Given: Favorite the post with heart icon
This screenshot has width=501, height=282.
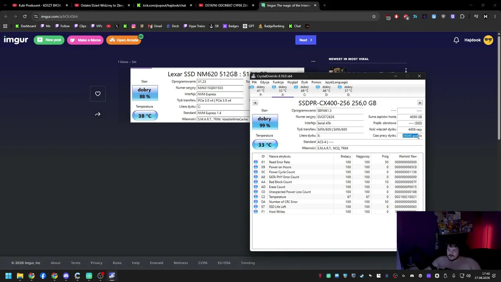Looking at the screenshot, I should coord(98,94).
